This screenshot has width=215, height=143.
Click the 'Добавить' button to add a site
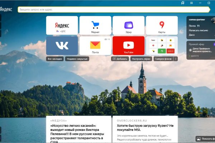click(120, 59)
